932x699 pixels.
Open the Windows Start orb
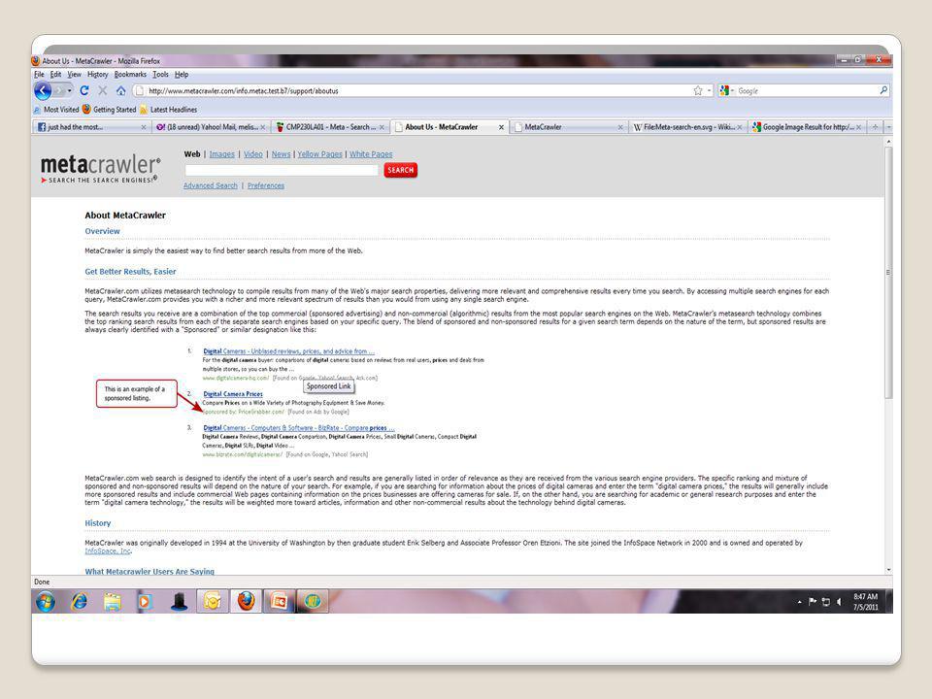coord(46,602)
